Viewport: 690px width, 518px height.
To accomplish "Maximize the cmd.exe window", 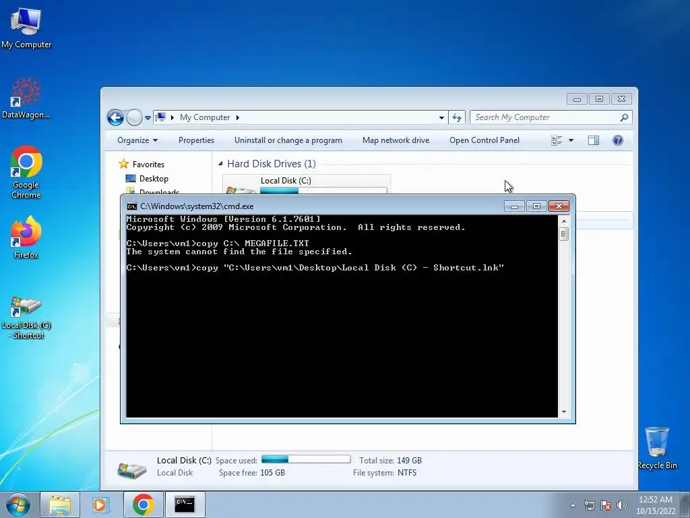I will [x=536, y=206].
